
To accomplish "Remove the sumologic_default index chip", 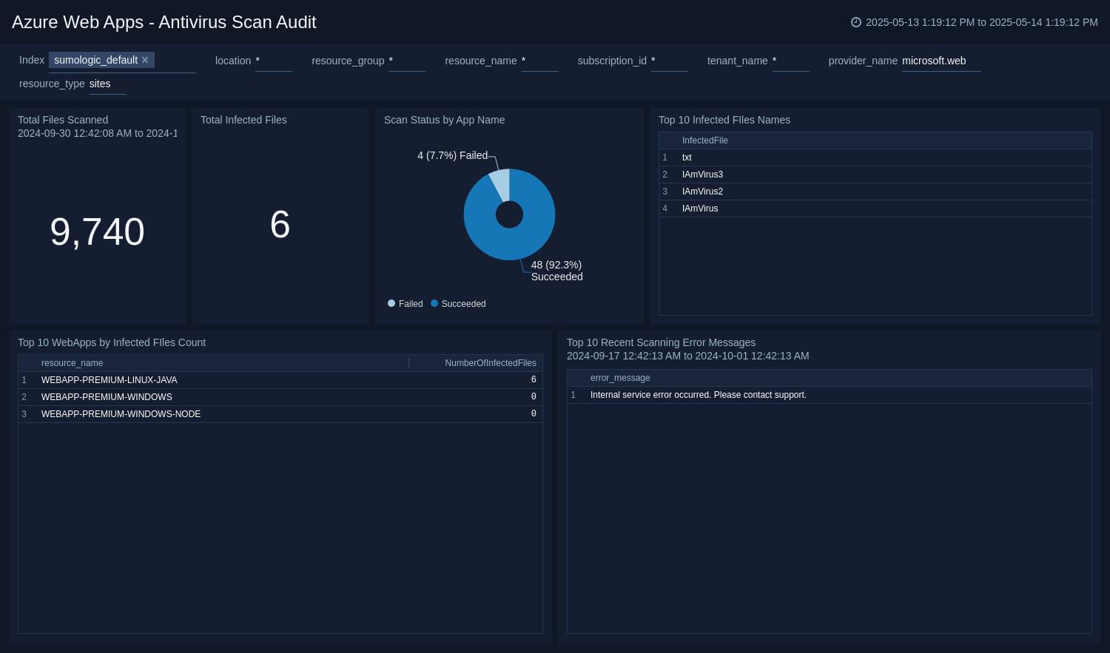I will [x=145, y=60].
